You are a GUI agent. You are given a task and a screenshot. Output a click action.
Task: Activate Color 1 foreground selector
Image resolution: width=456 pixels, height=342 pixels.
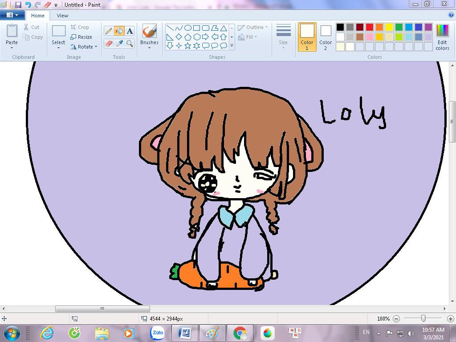(307, 37)
